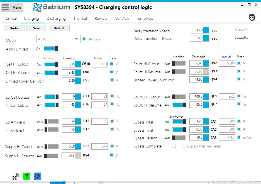Click the ON state checkbox
The width and height of the screenshot is (261, 184).
pyautogui.click(x=84, y=39)
